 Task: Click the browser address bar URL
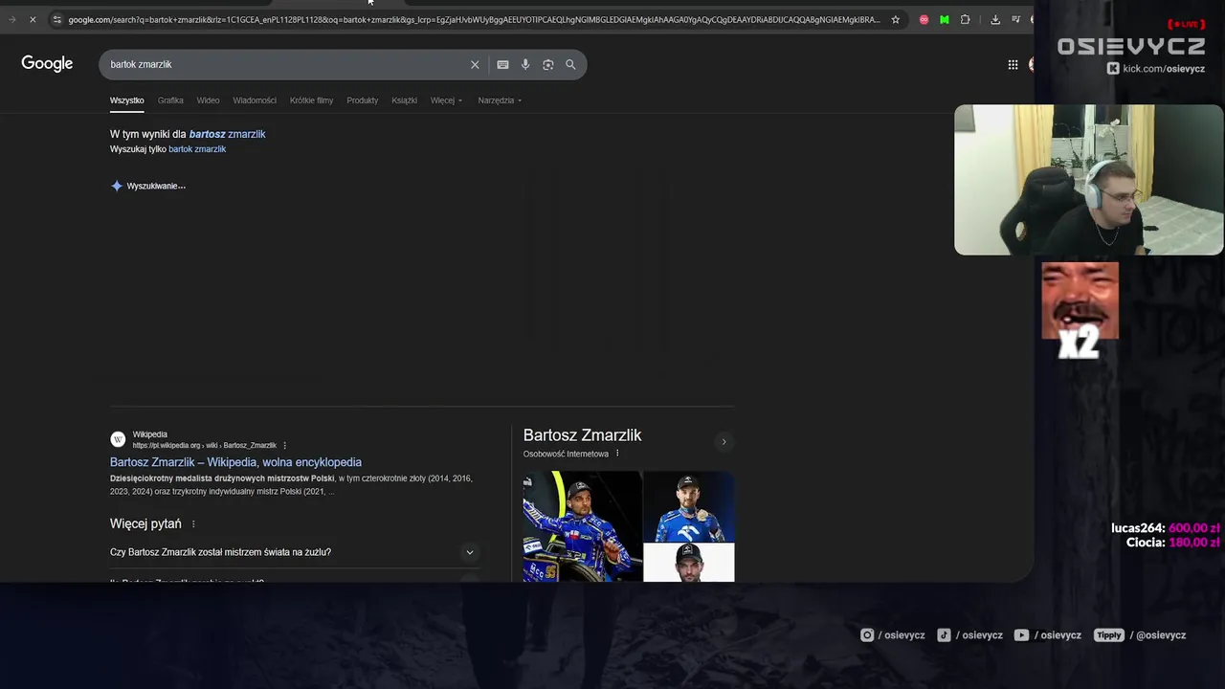point(474,19)
